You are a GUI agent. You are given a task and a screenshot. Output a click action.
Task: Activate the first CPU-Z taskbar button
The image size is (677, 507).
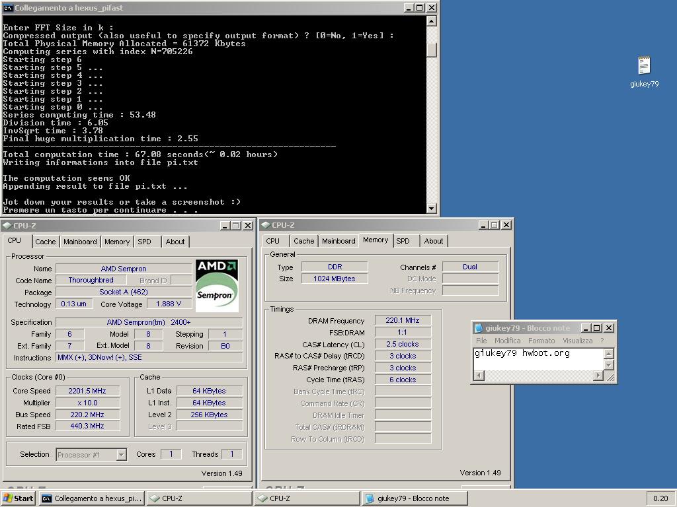click(x=199, y=498)
